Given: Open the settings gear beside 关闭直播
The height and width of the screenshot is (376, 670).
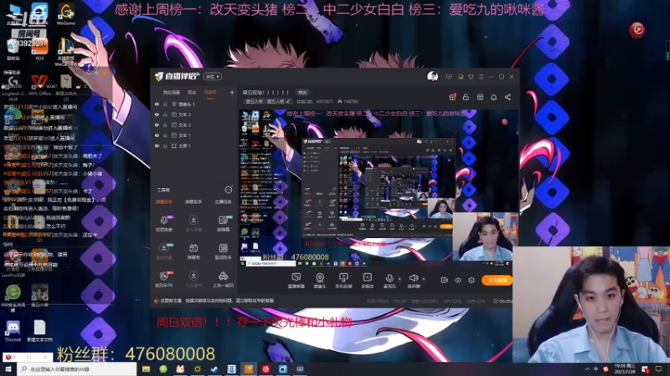Looking at the screenshot, I should [472, 280].
